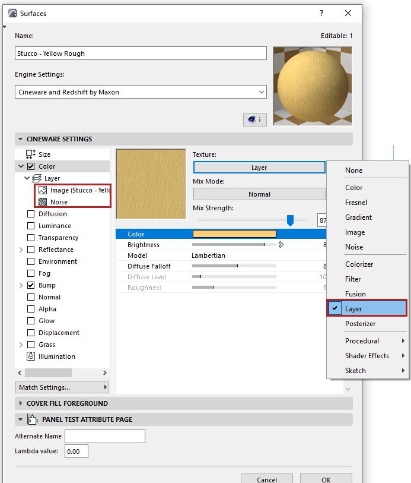
Task: Enable the Fog checkbox
Action: (x=31, y=273)
